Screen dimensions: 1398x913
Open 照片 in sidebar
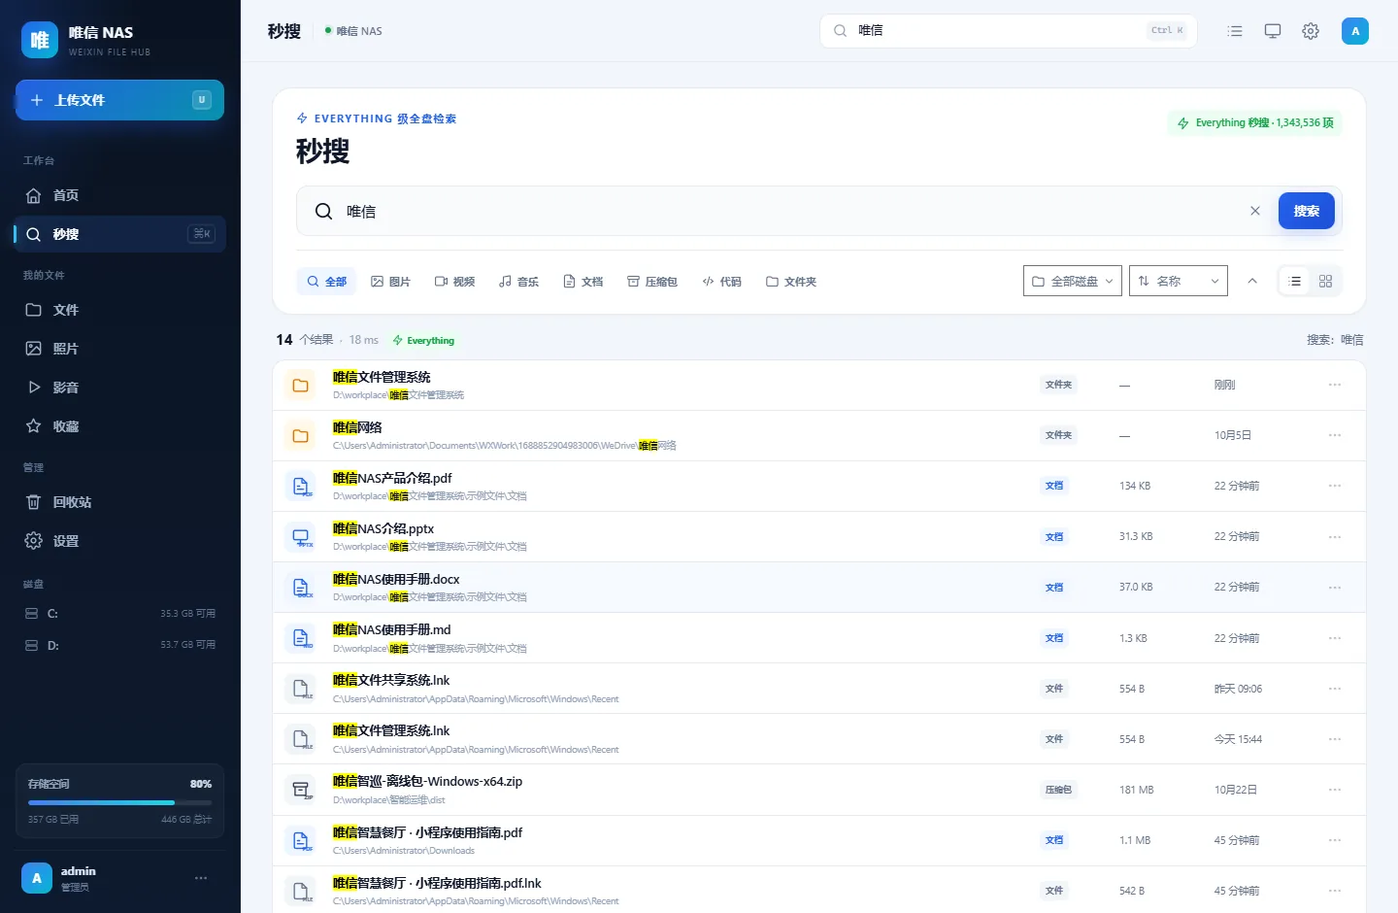(119, 349)
